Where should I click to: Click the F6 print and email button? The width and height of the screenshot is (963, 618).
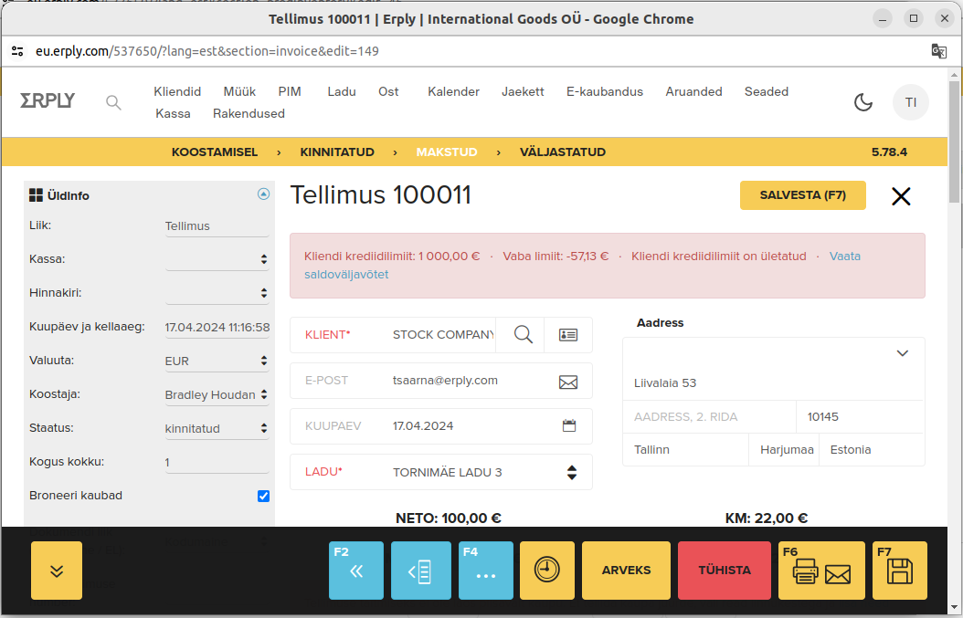point(821,571)
